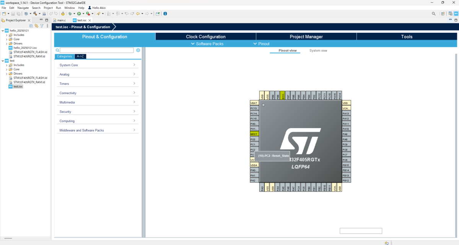
Task: Expand the Multimedia category
Action: pos(98,102)
